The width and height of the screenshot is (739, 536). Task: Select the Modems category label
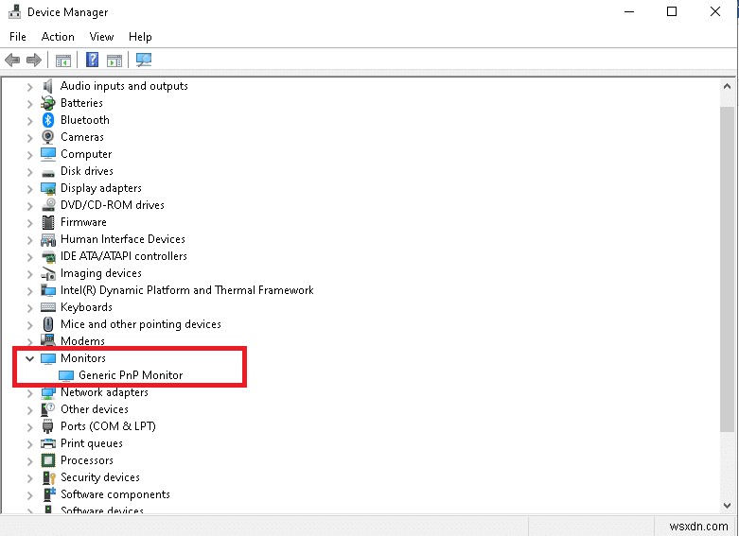pyautogui.click(x=82, y=341)
